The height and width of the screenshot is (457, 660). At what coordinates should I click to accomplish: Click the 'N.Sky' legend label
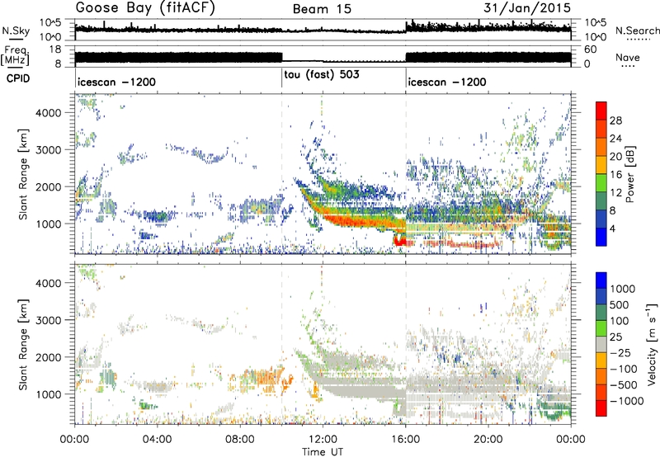click(16, 31)
